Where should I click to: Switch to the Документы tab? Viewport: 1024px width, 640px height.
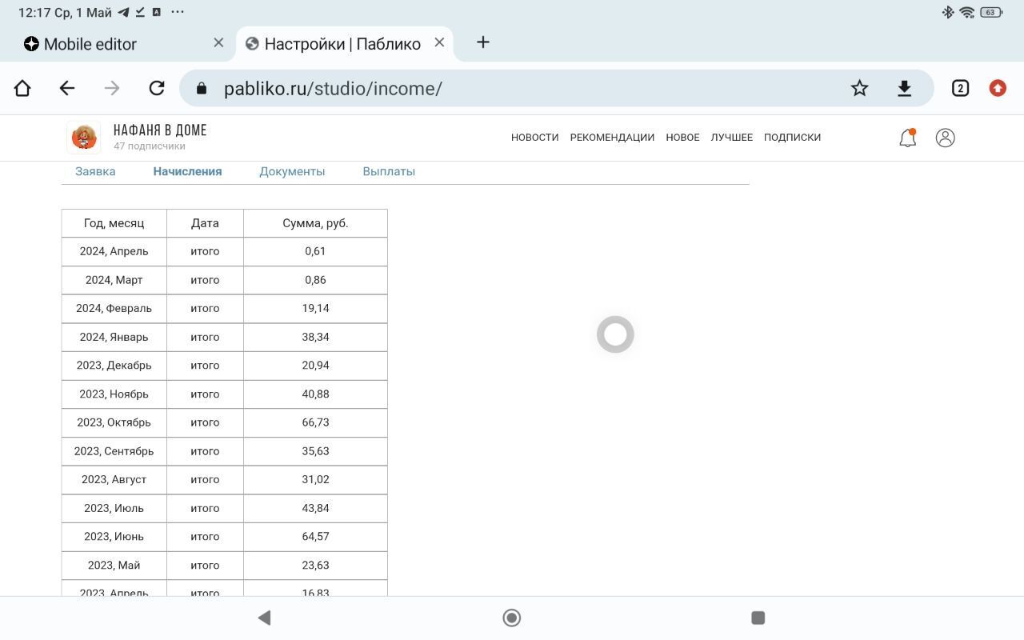[x=292, y=171]
